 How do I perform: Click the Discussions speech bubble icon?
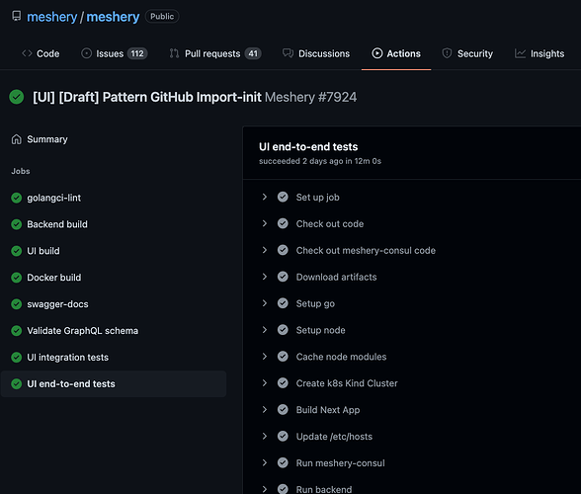click(x=288, y=53)
